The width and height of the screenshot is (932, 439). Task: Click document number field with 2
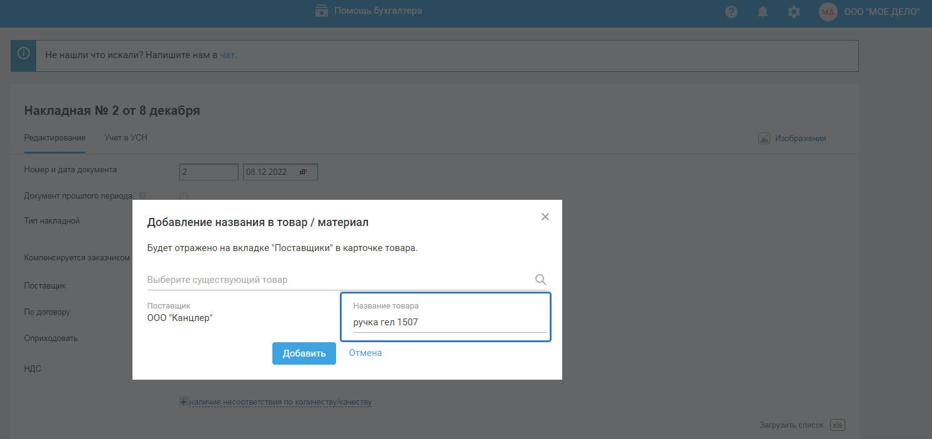click(x=209, y=172)
